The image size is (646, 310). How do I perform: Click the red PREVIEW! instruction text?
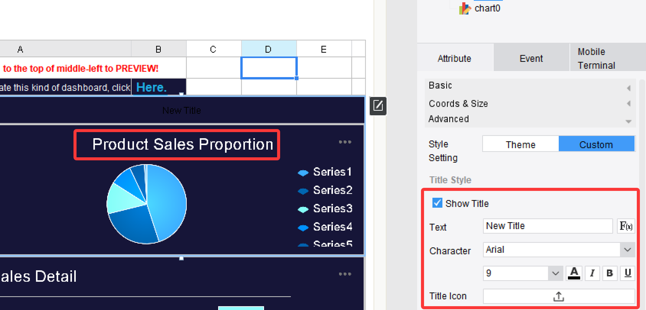coord(80,68)
